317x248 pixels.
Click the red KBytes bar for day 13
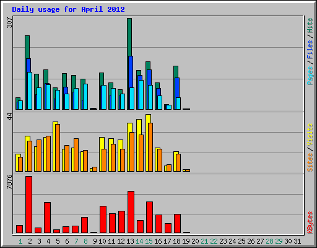coord(131,212)
